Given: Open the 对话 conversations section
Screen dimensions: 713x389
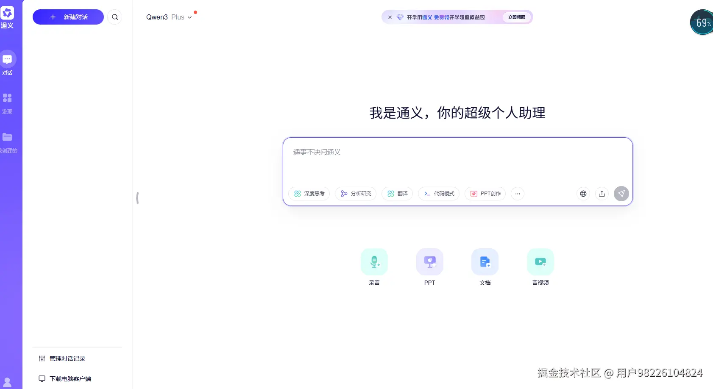Looking at the screenshot, I should 7,63.
